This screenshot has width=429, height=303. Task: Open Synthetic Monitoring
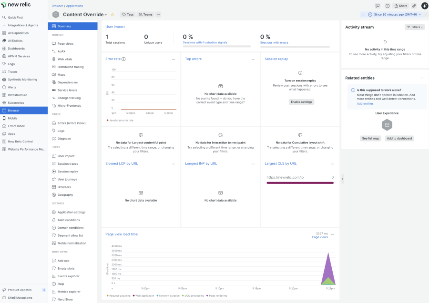[x=22, y=80]
